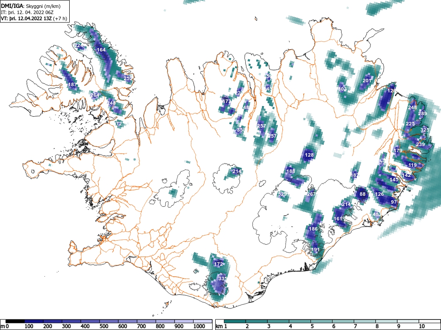Click the 145 visibility value in the east
The height and width of the screenshot is (330, 441).
pos(394,180)
